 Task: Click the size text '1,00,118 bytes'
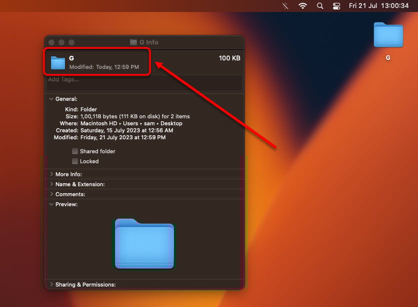98,116
